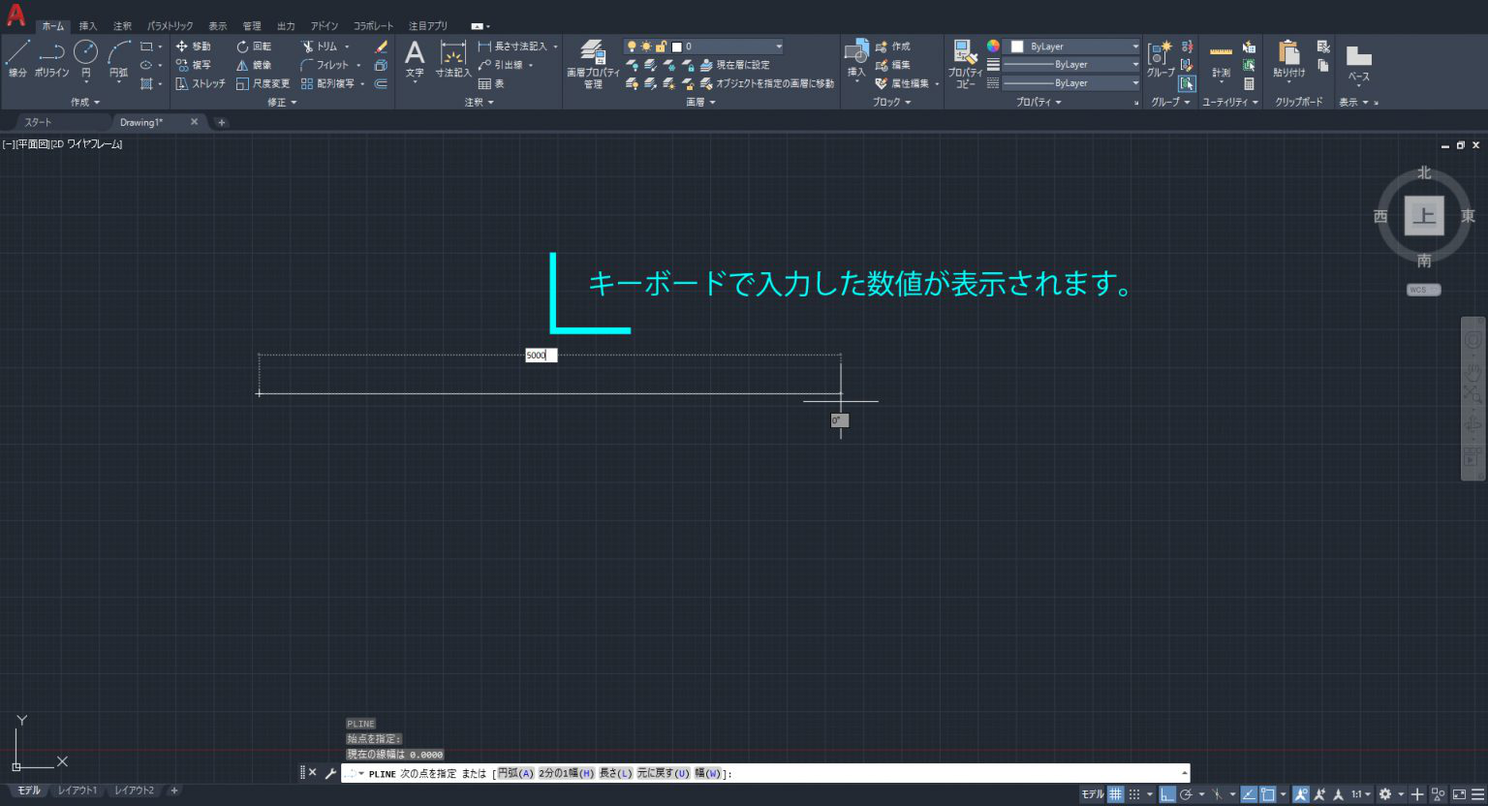Open 画層プロパティ管理 layer manager

pos(593,64)
